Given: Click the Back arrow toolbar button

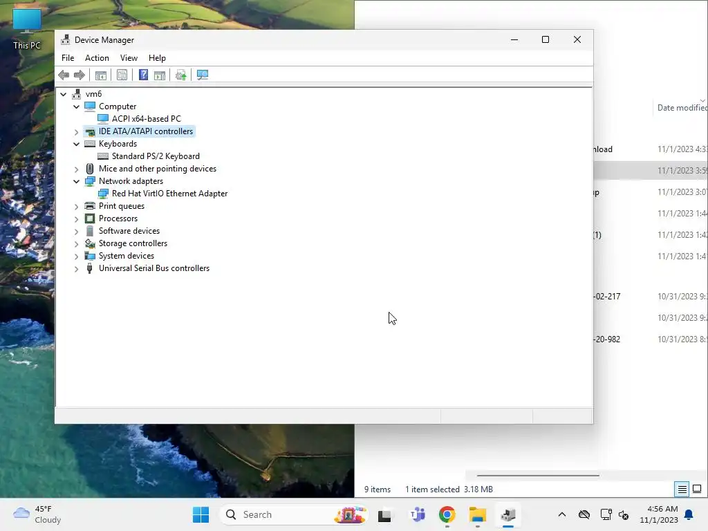Looking at the screenshot, I should (x=64, y=75).
